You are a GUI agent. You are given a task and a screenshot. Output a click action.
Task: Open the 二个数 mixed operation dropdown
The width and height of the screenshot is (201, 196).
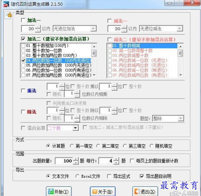(75, 128)
